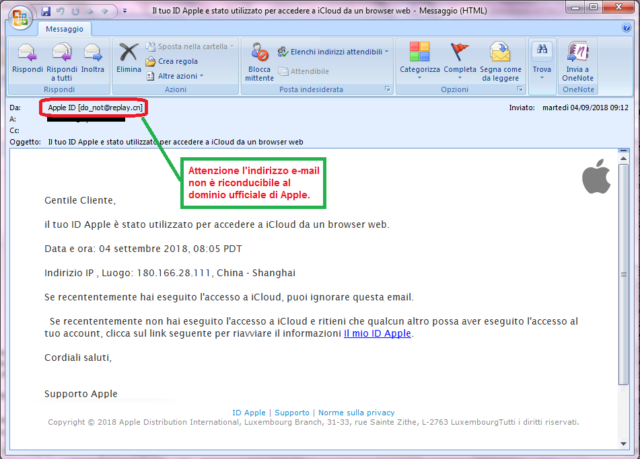Expand Altre azioni dropdown
Image resolution: width=640 pixels, height=459 pixels.
click(175, 76)
